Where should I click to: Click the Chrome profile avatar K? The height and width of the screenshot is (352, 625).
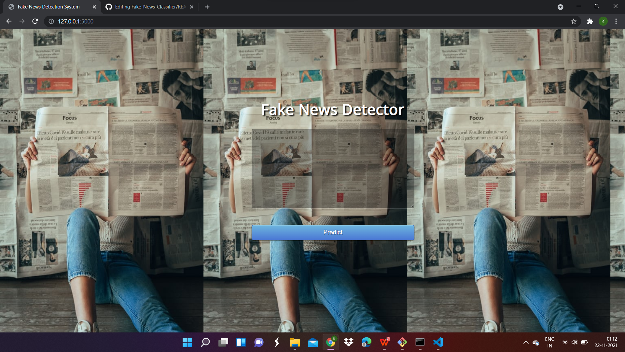(603, 21)
